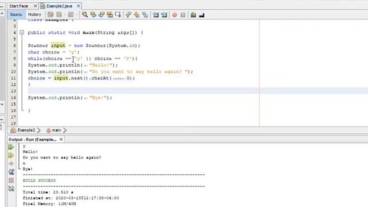Click 'Finished at: 2020-03-19' output line
The width and height of the screenshot is (368, 207).
[x=71, y=198]
